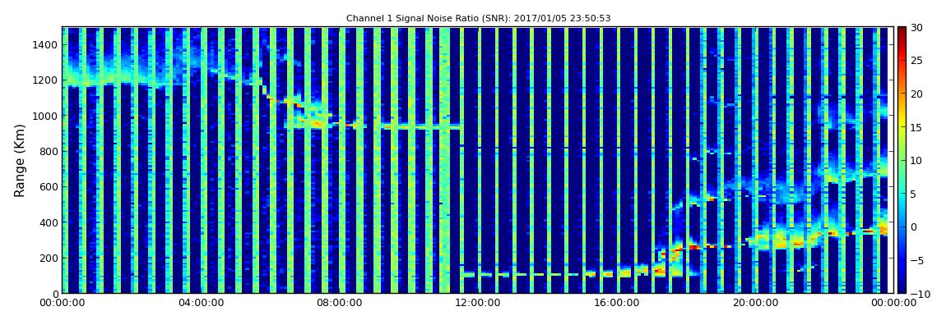Click the 1000 range tick label

pyautogui.click(x=46, y=116)
